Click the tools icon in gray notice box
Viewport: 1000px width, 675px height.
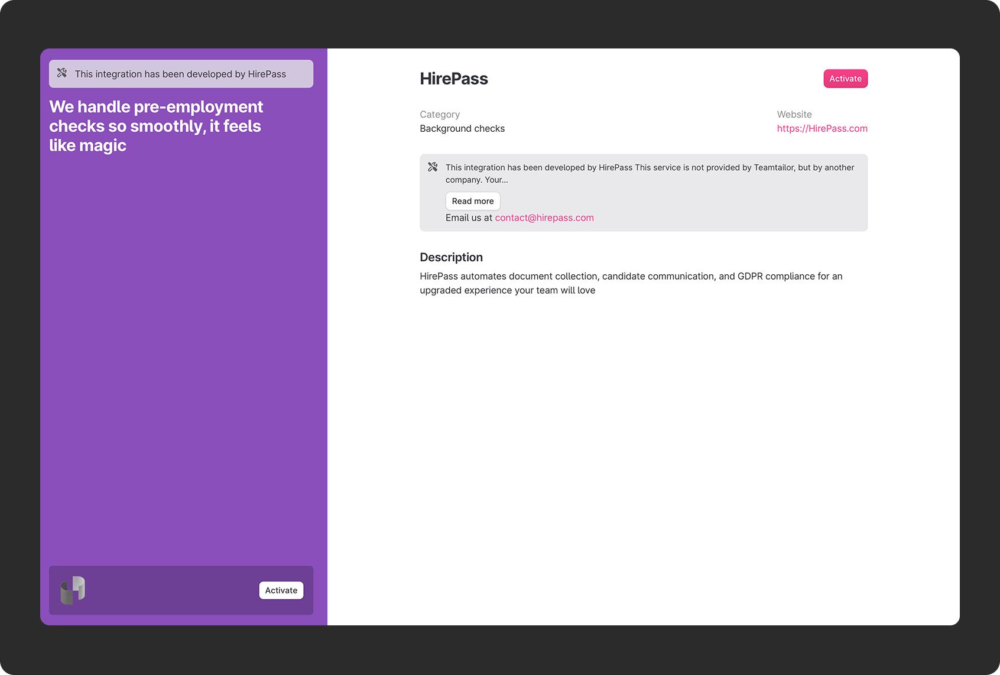(x=433, y=167)
